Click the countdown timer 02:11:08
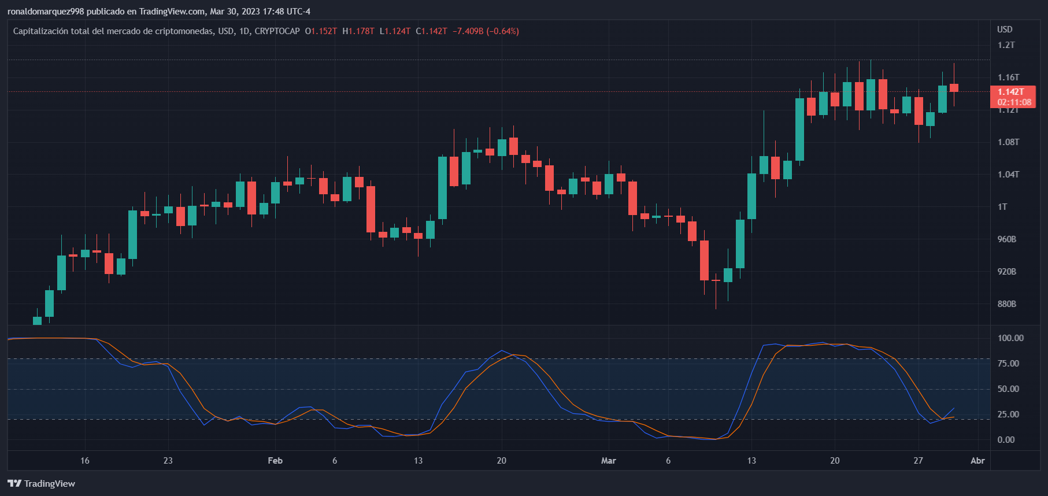1048x496 pixels. (x=1014, y=102)
